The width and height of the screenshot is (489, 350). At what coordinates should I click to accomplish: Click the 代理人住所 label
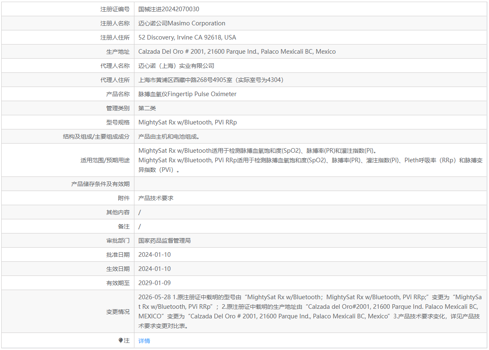115,80
